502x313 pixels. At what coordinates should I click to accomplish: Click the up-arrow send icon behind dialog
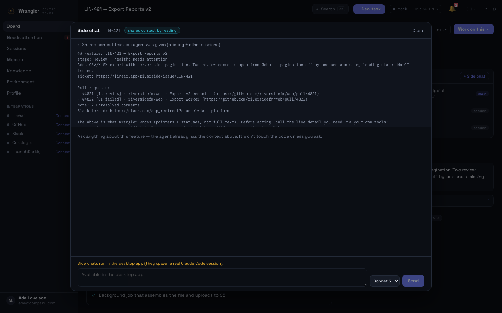click(488, 201)
